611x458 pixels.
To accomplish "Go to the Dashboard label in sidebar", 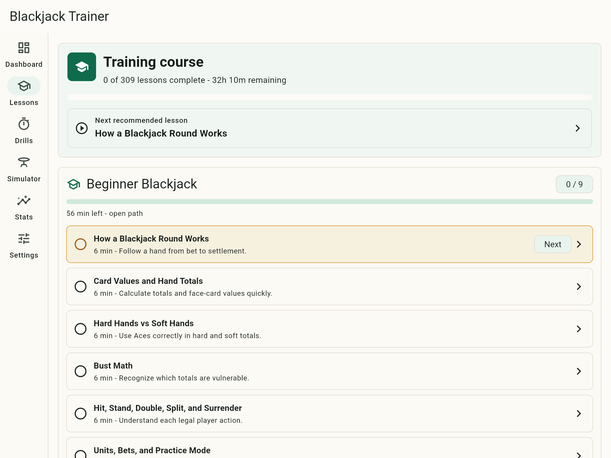I will click(x=24, y=64).
